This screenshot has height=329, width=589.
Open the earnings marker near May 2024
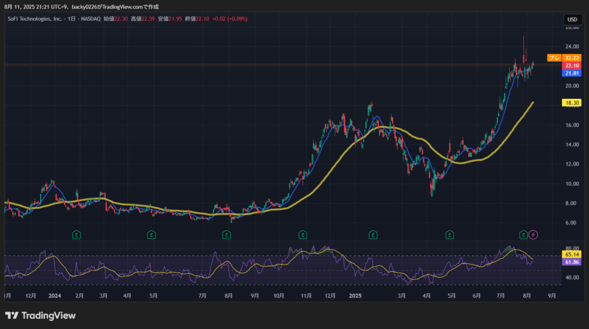tap(151, 235)
